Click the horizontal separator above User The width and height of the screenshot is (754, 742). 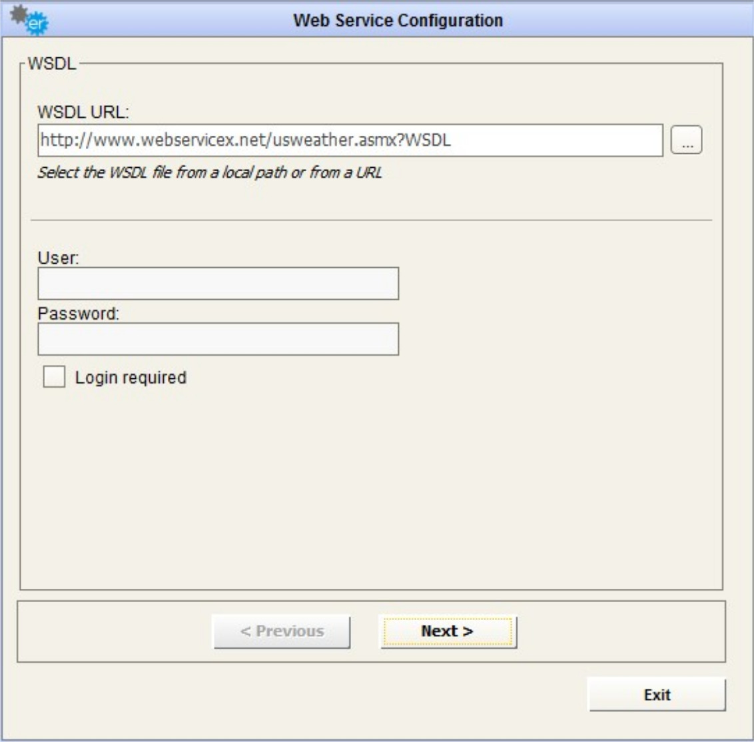371,220
